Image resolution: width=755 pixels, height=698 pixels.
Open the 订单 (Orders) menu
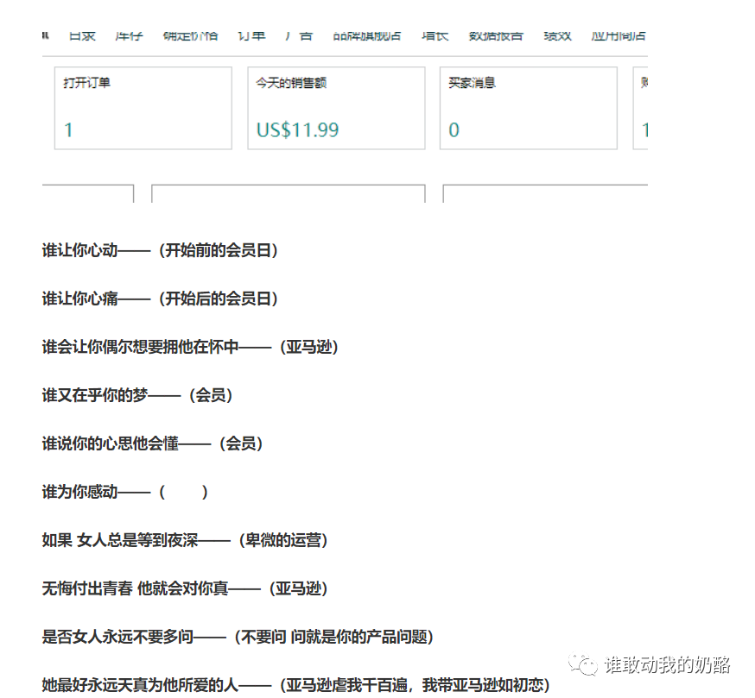coord(251,35)
